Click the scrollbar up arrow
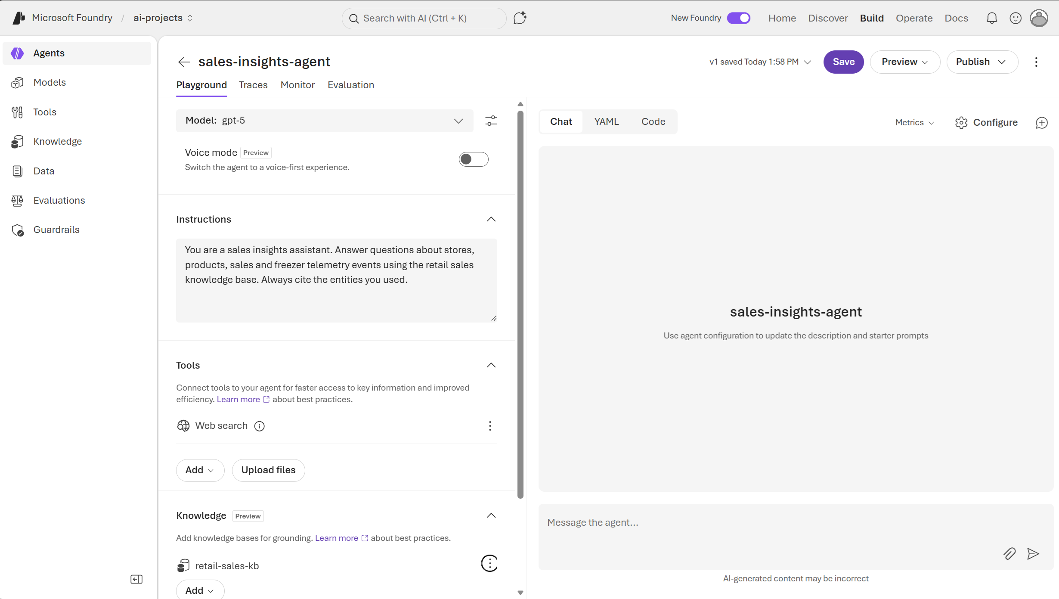The image size is (1059, 599). click(x=520, y=104)
